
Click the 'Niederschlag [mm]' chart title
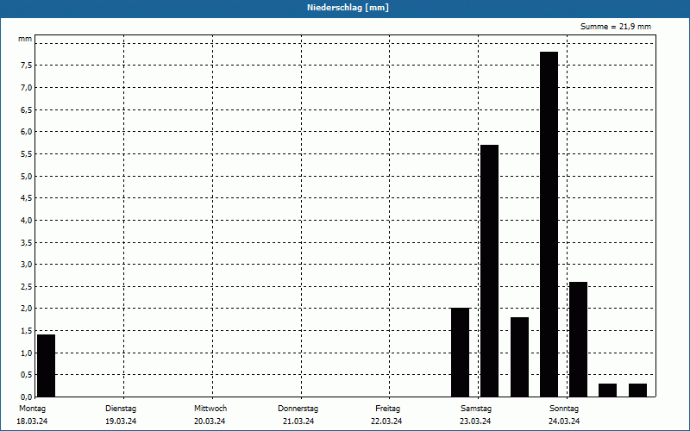coord(348,8)
